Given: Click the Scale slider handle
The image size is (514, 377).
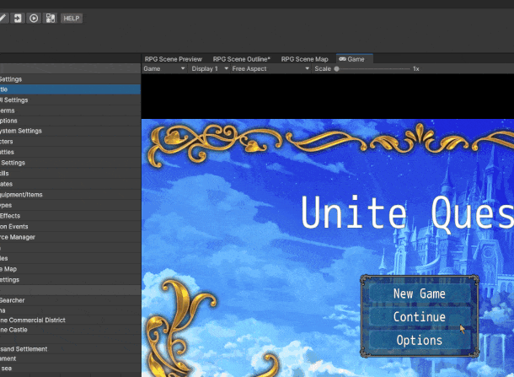Looking at the screenshot, I should [x=337, y=68].
